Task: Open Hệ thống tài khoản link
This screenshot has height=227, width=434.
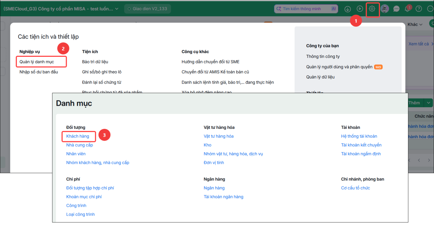Action: pos(359,136)
